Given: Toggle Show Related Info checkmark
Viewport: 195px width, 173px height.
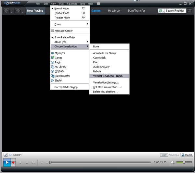Looking at the screenshot, I should pyautogui.click(x=70, y=37).
